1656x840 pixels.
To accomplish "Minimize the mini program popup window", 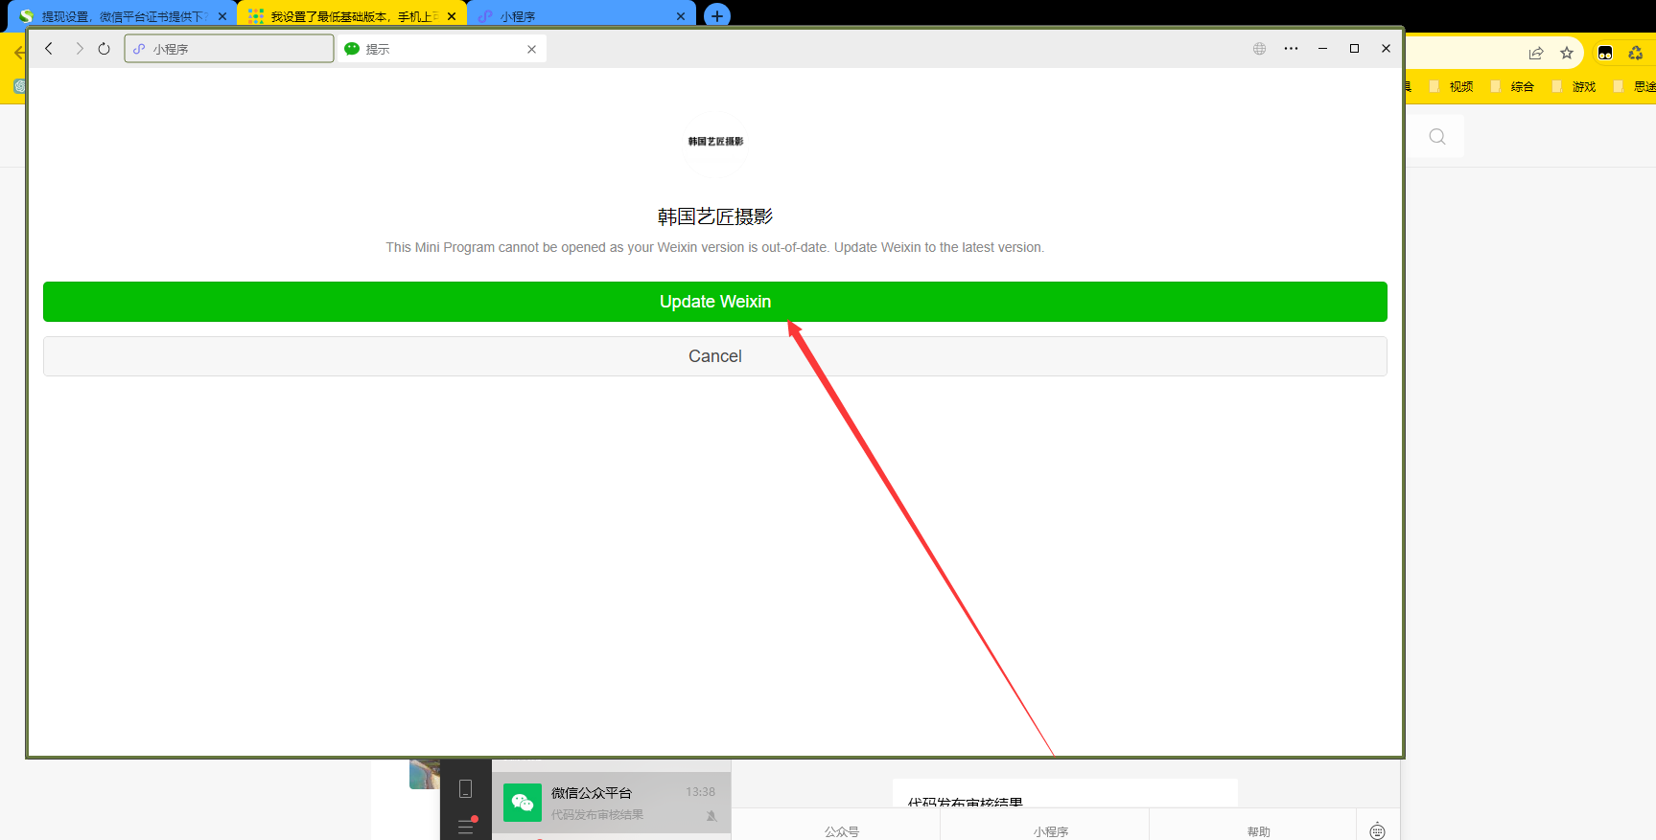I will (x=1322, y=49).
